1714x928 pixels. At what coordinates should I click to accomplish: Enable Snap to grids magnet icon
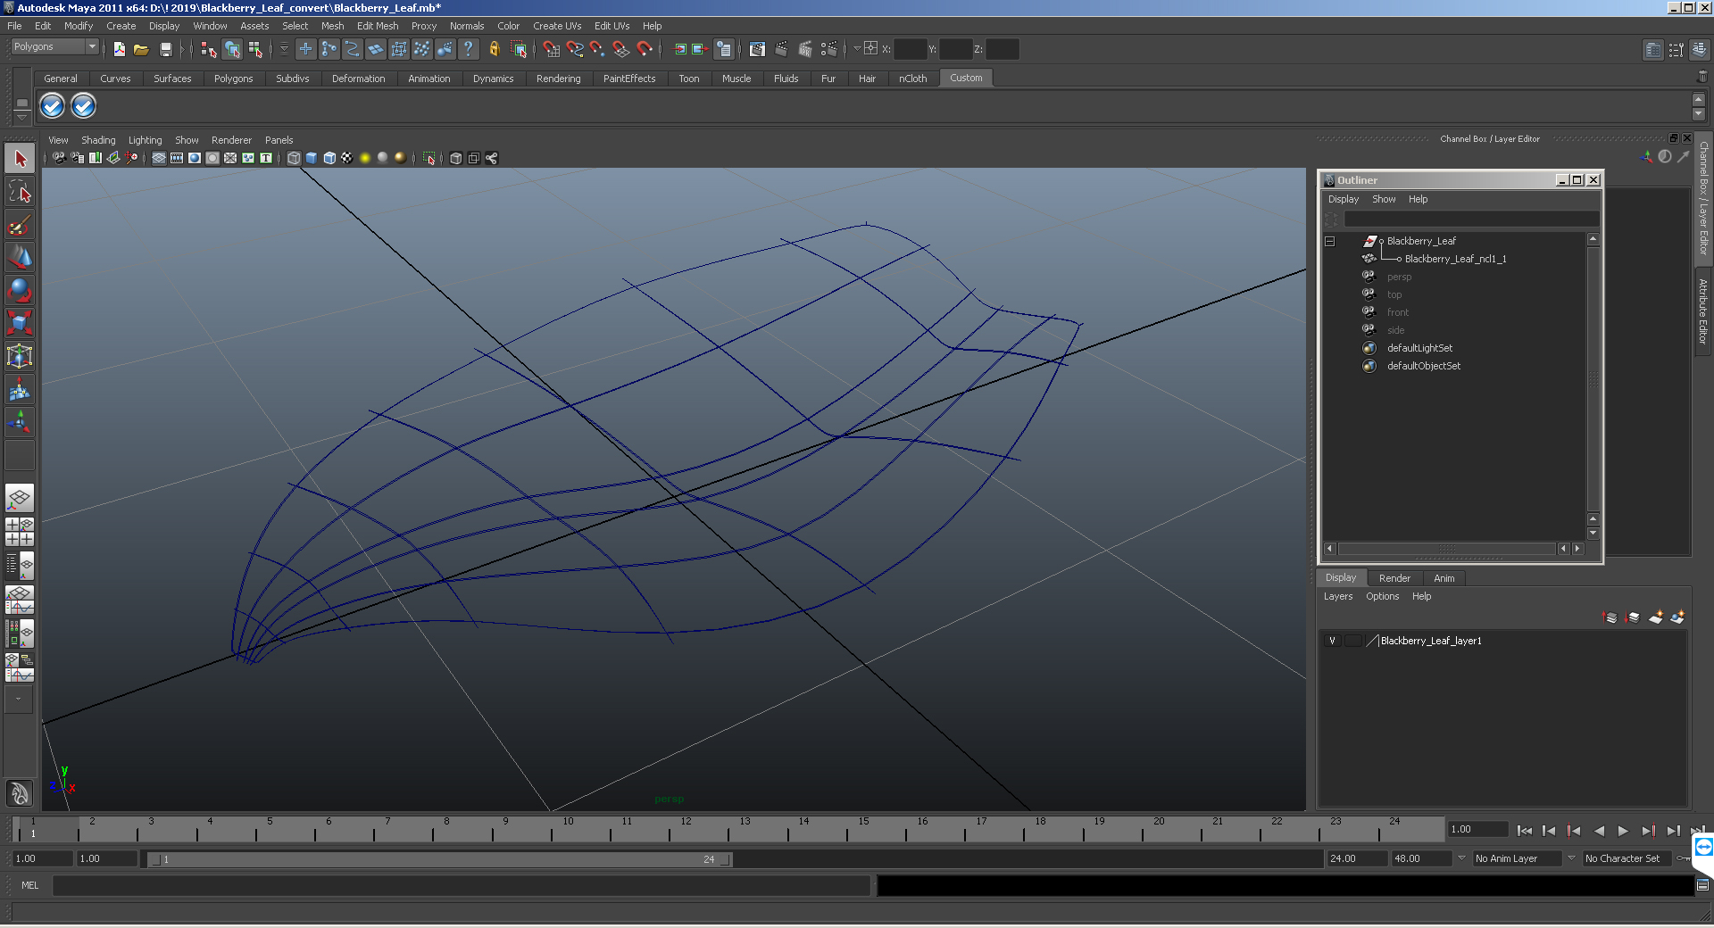tap(551, 49)
